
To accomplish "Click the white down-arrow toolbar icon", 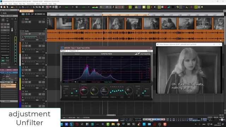I will pyautogui.click(x=199, y=7).
